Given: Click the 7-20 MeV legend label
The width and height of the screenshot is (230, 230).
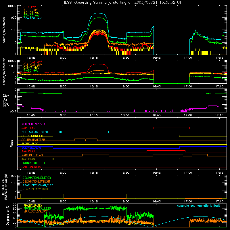Looking at the screenshot, I should click(31, 70).
